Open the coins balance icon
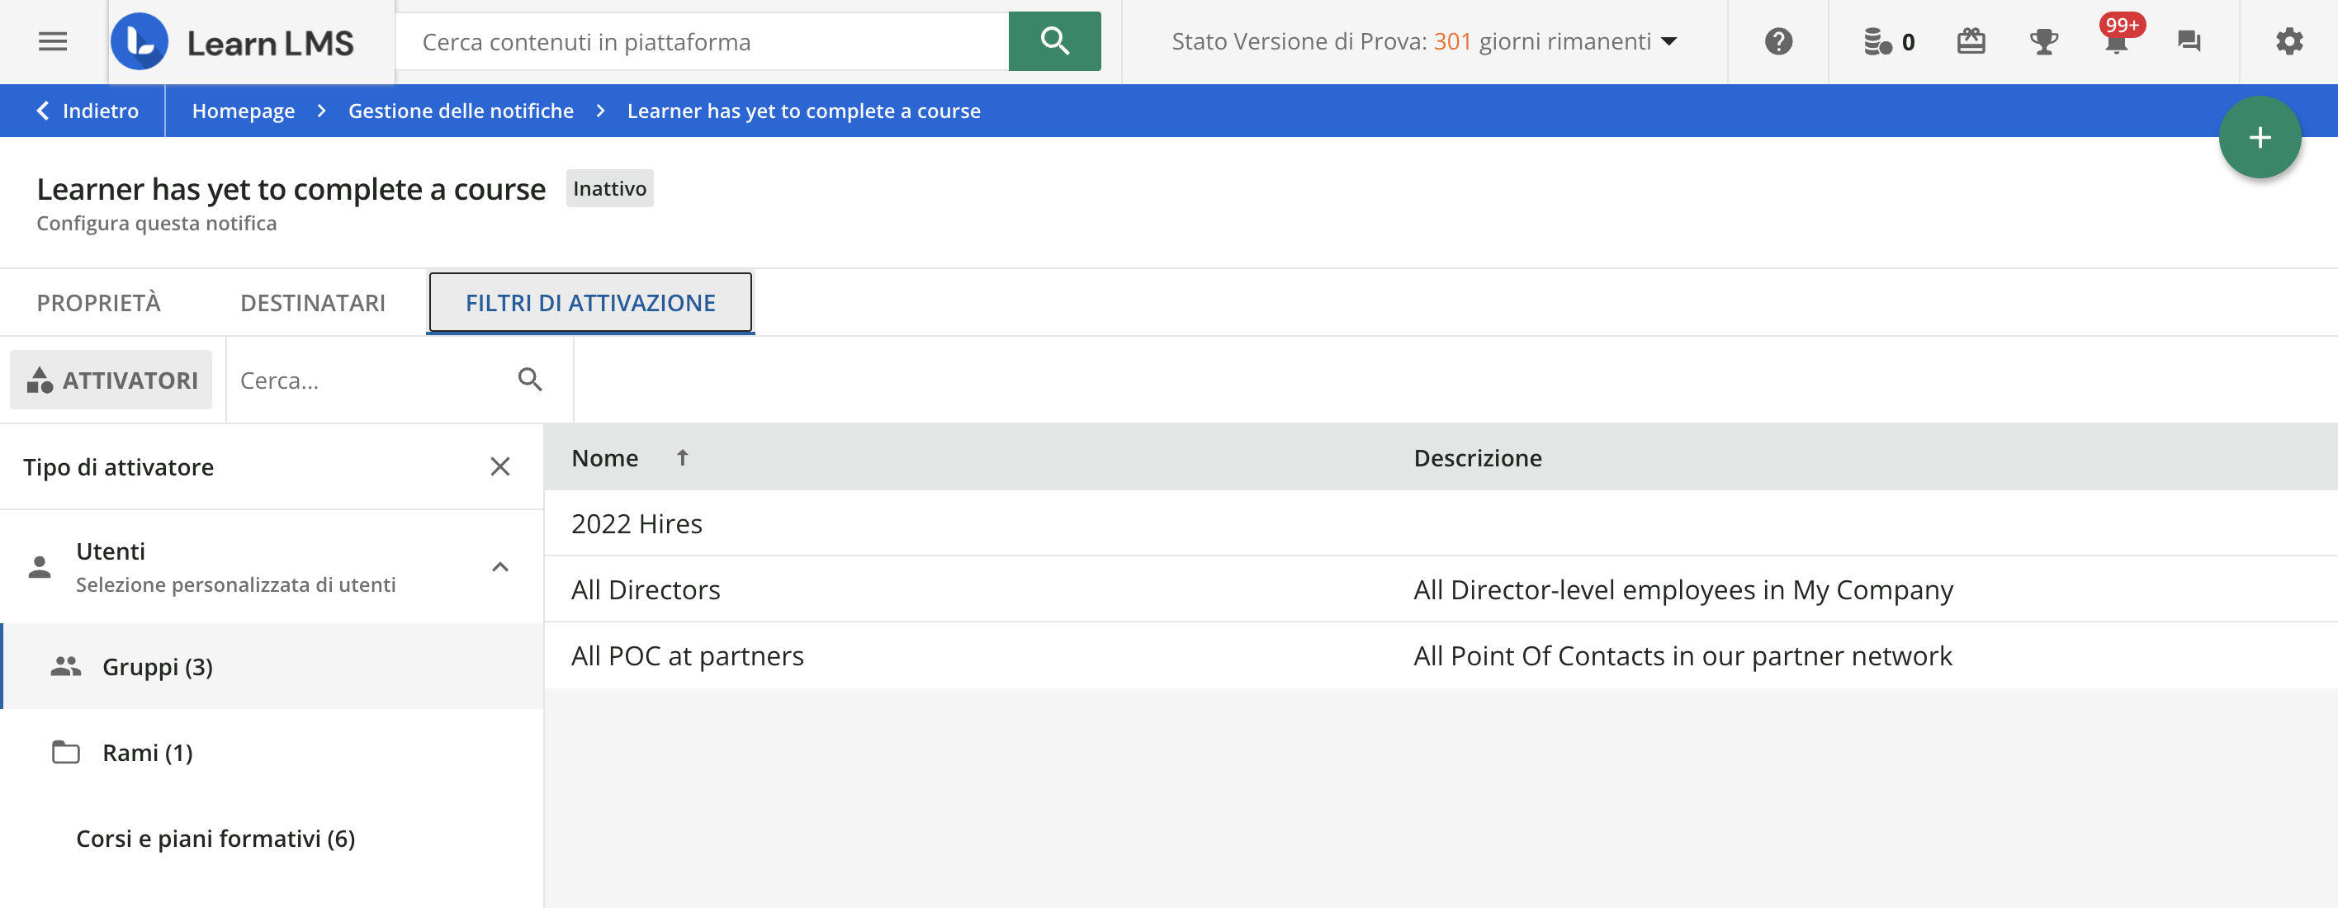Screen dimensions: 2338x908 point(1877,42)
